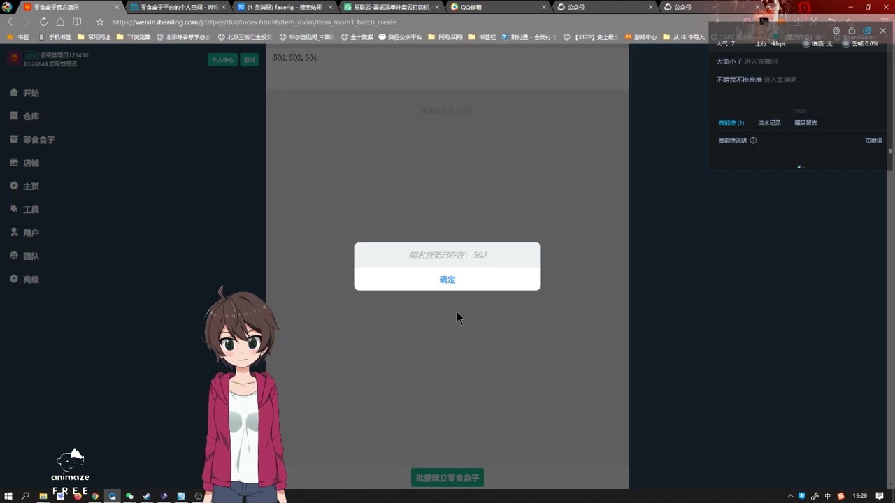Switch to 易联云 tab
The width and height of the screenshot is (895, 503).
390,7
